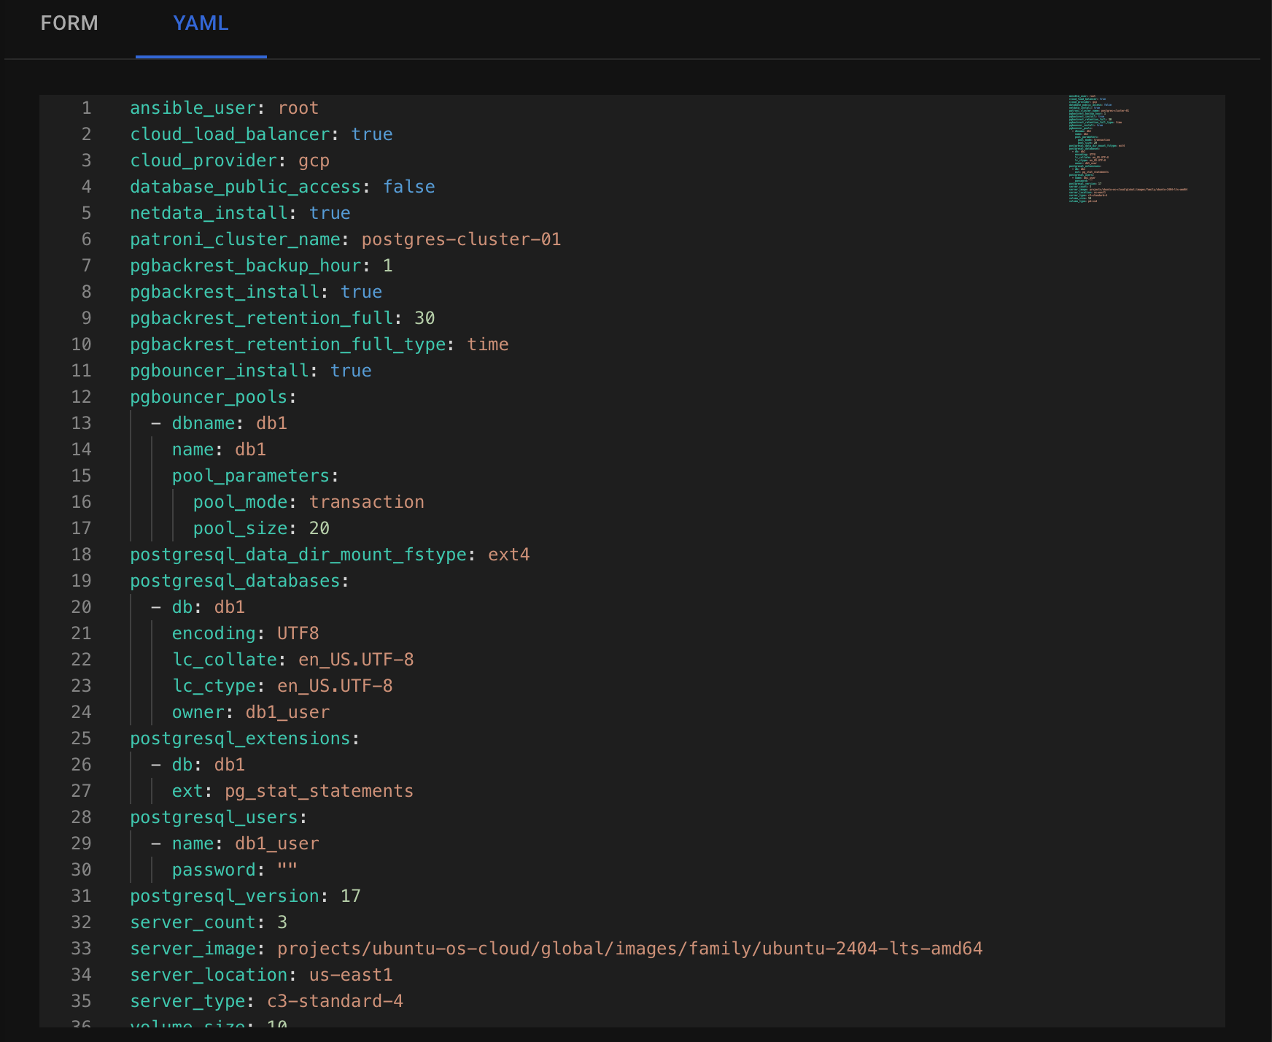1272x1042 pixels.
Task: Click line number 12 in gutter
Action: 81,397
